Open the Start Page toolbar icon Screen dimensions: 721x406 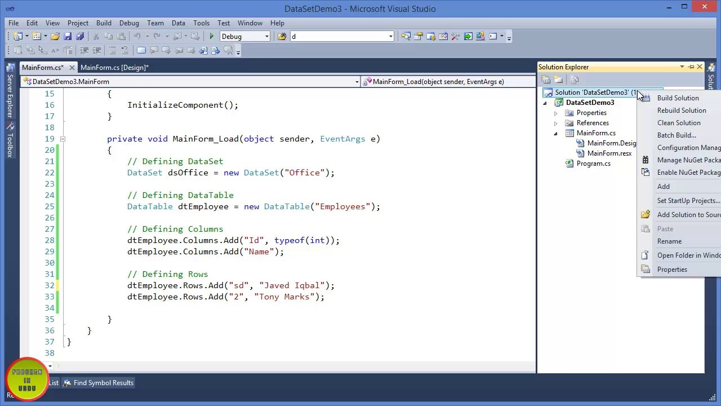click(x=468, y=37)
